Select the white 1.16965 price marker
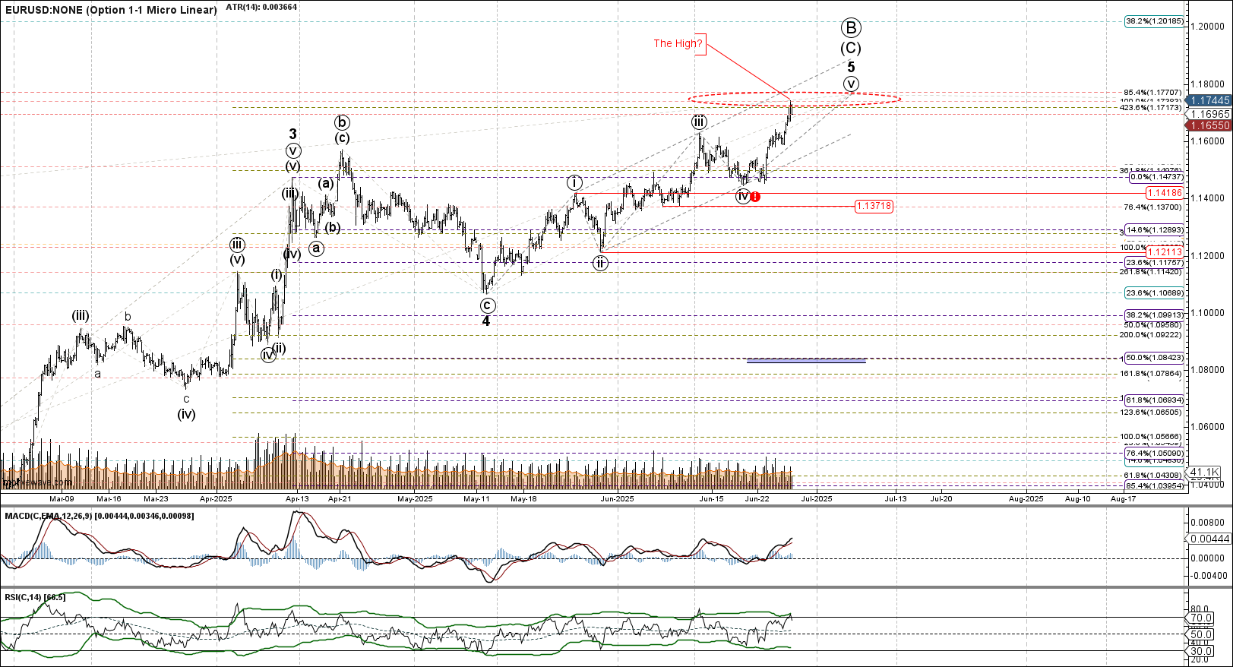 point(1209,113)
